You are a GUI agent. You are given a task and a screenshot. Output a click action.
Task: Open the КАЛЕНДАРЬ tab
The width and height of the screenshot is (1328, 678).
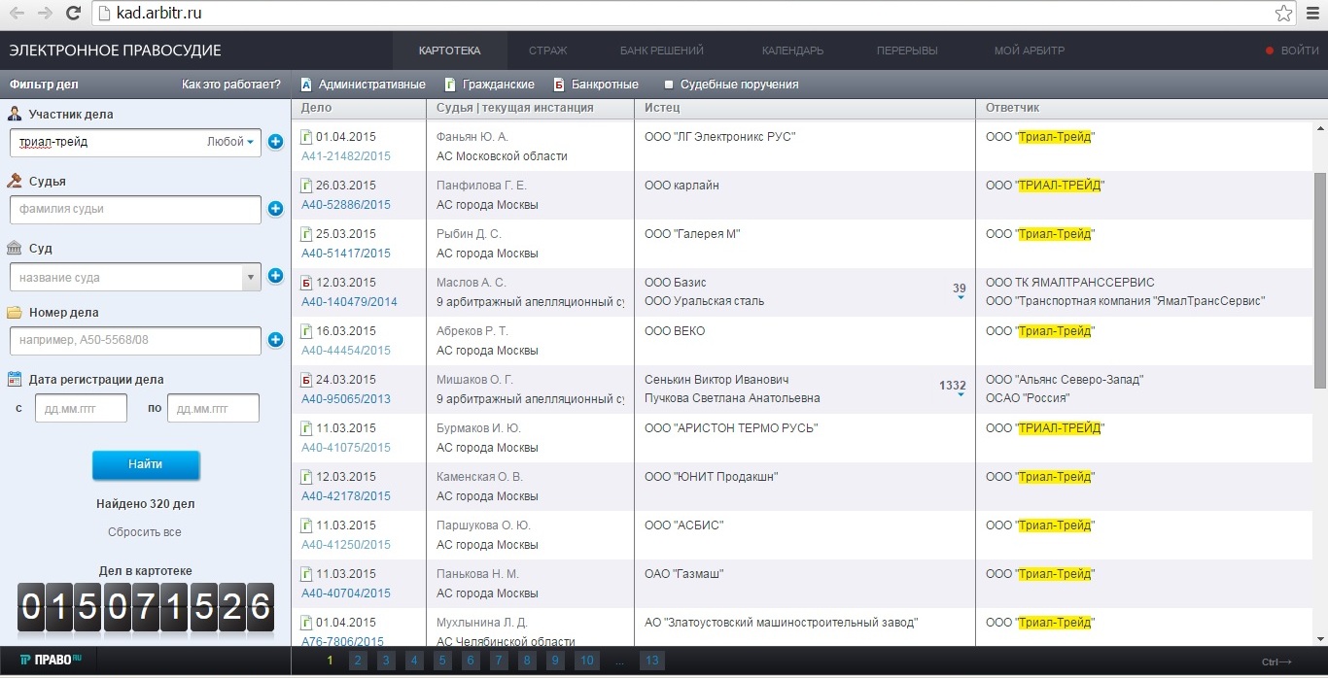(792, 51)
